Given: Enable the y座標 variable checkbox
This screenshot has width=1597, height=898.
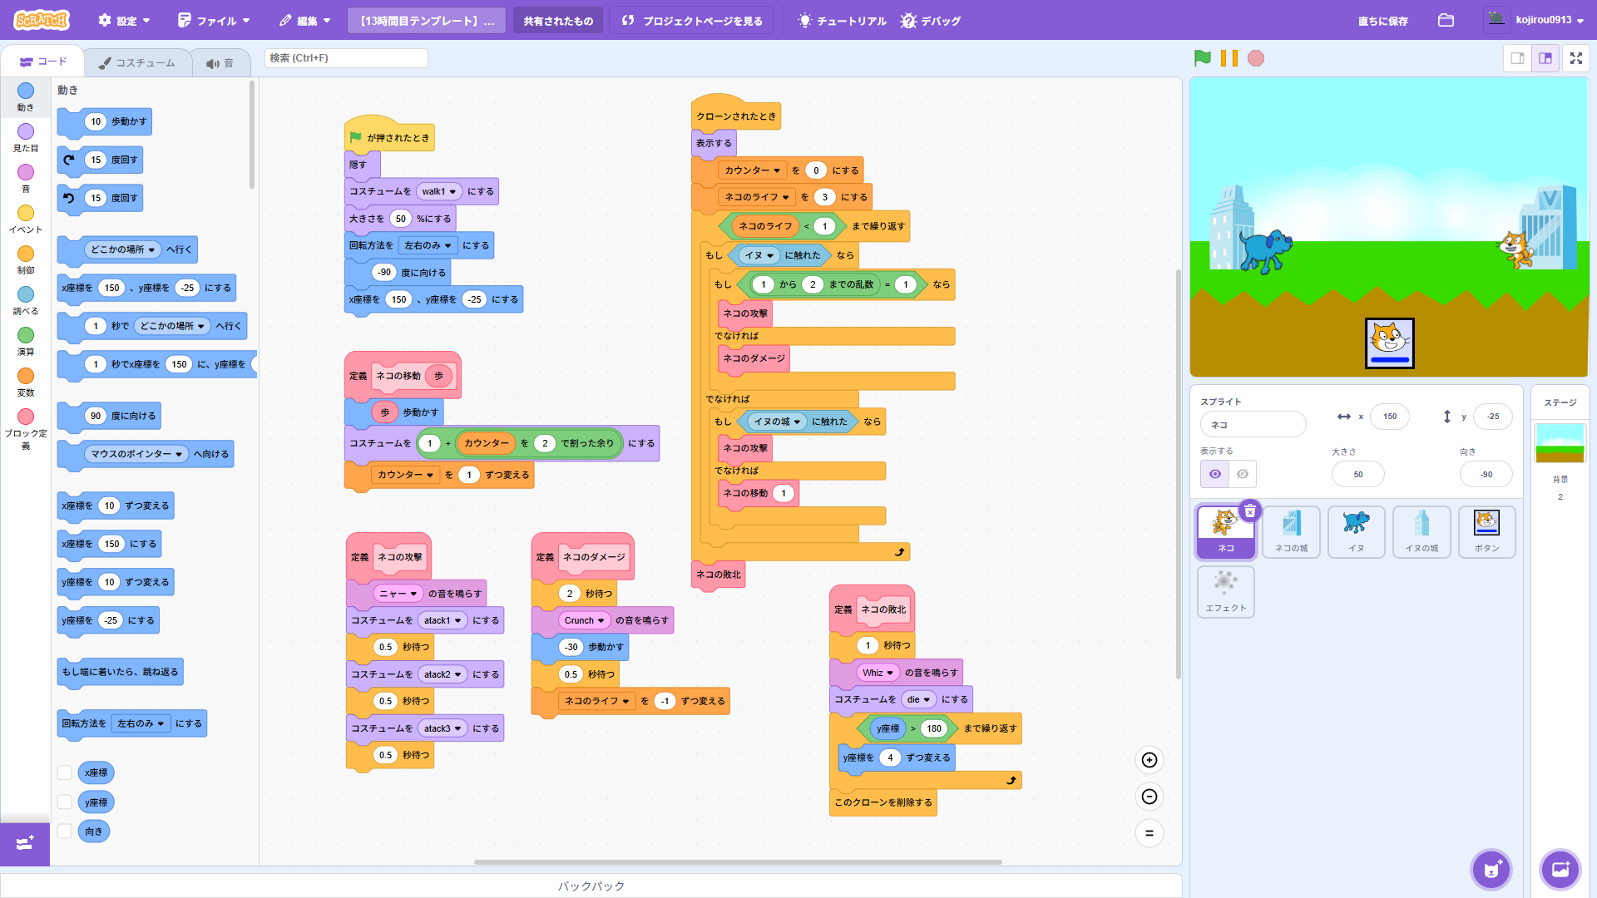Looking at the screenshot, I should coord(64,802).
